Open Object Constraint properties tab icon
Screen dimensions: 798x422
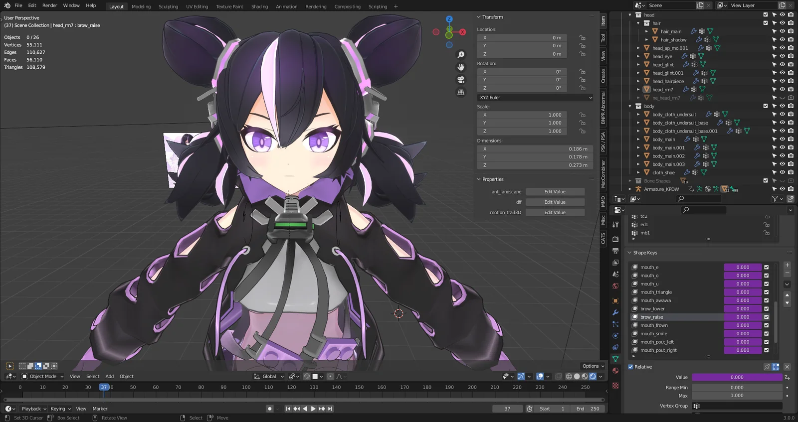click(615, 347)
